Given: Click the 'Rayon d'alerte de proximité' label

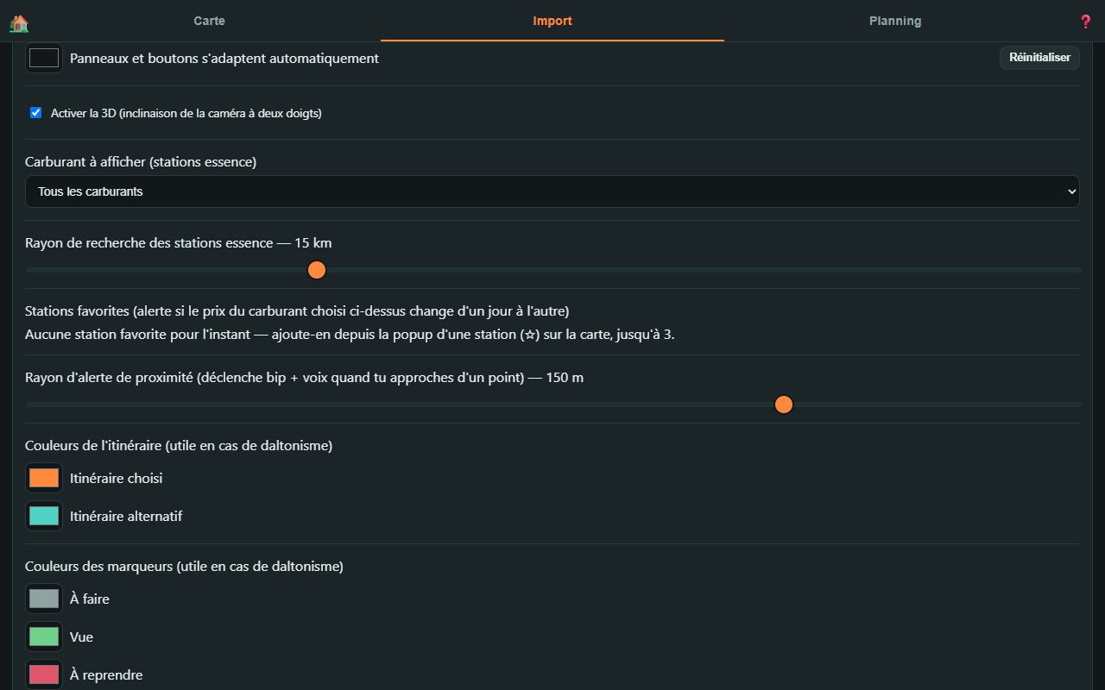Looking at the screenshot, I should (305, 377).
